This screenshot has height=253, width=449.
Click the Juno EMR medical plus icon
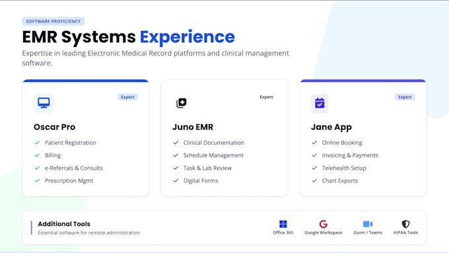(x=182, y=103)
